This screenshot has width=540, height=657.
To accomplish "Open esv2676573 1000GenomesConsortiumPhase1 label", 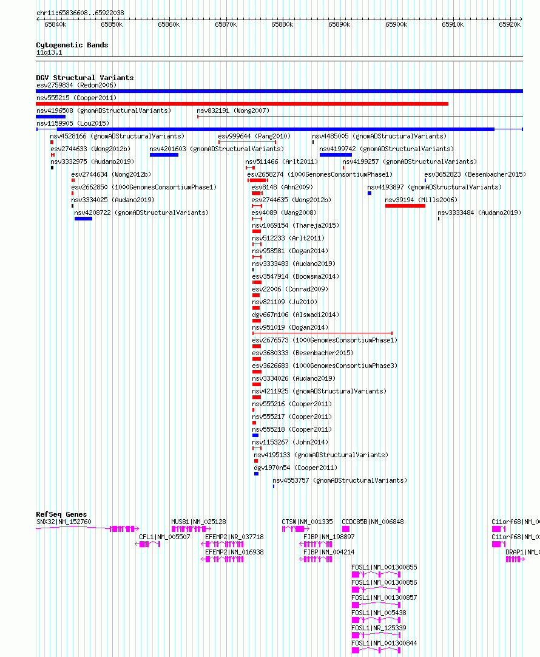I will [x=325, y=340].
